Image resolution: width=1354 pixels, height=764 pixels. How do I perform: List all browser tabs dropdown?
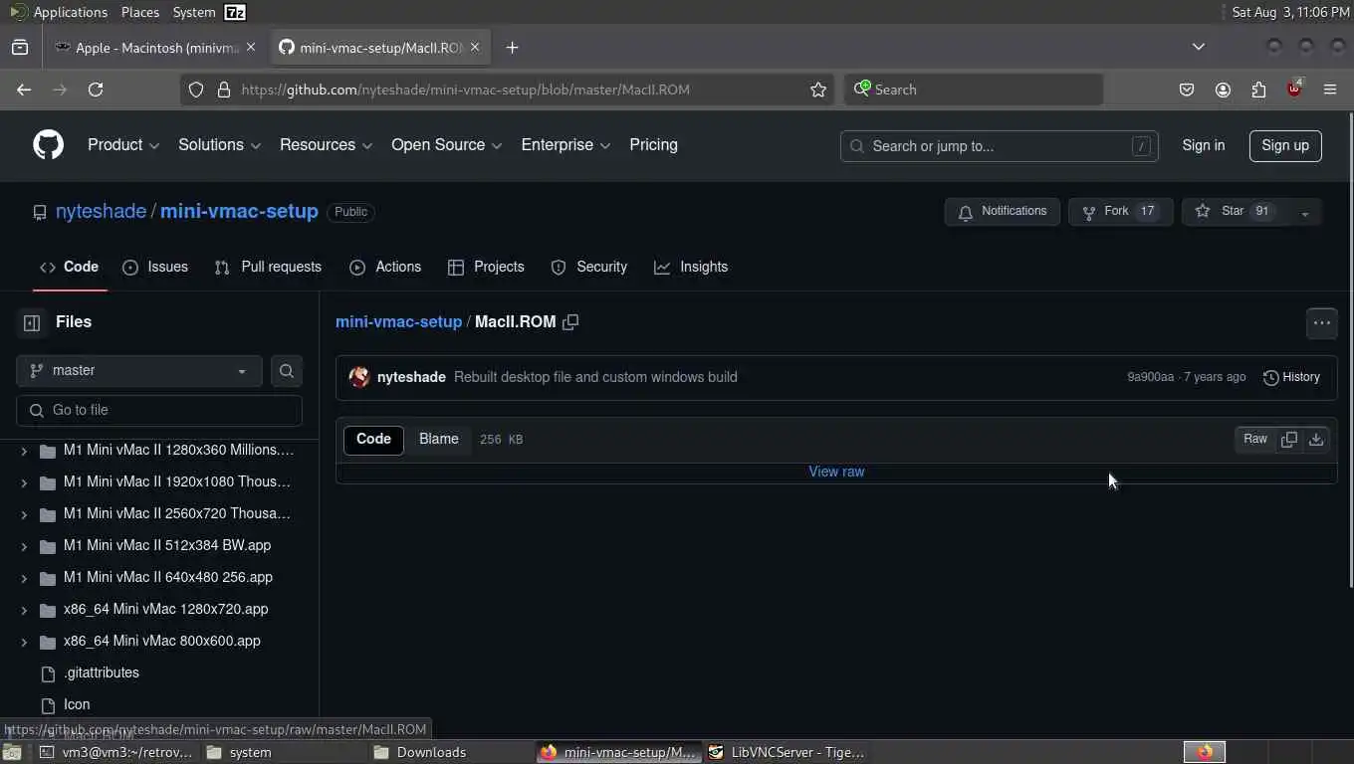tap(1199, 47)
